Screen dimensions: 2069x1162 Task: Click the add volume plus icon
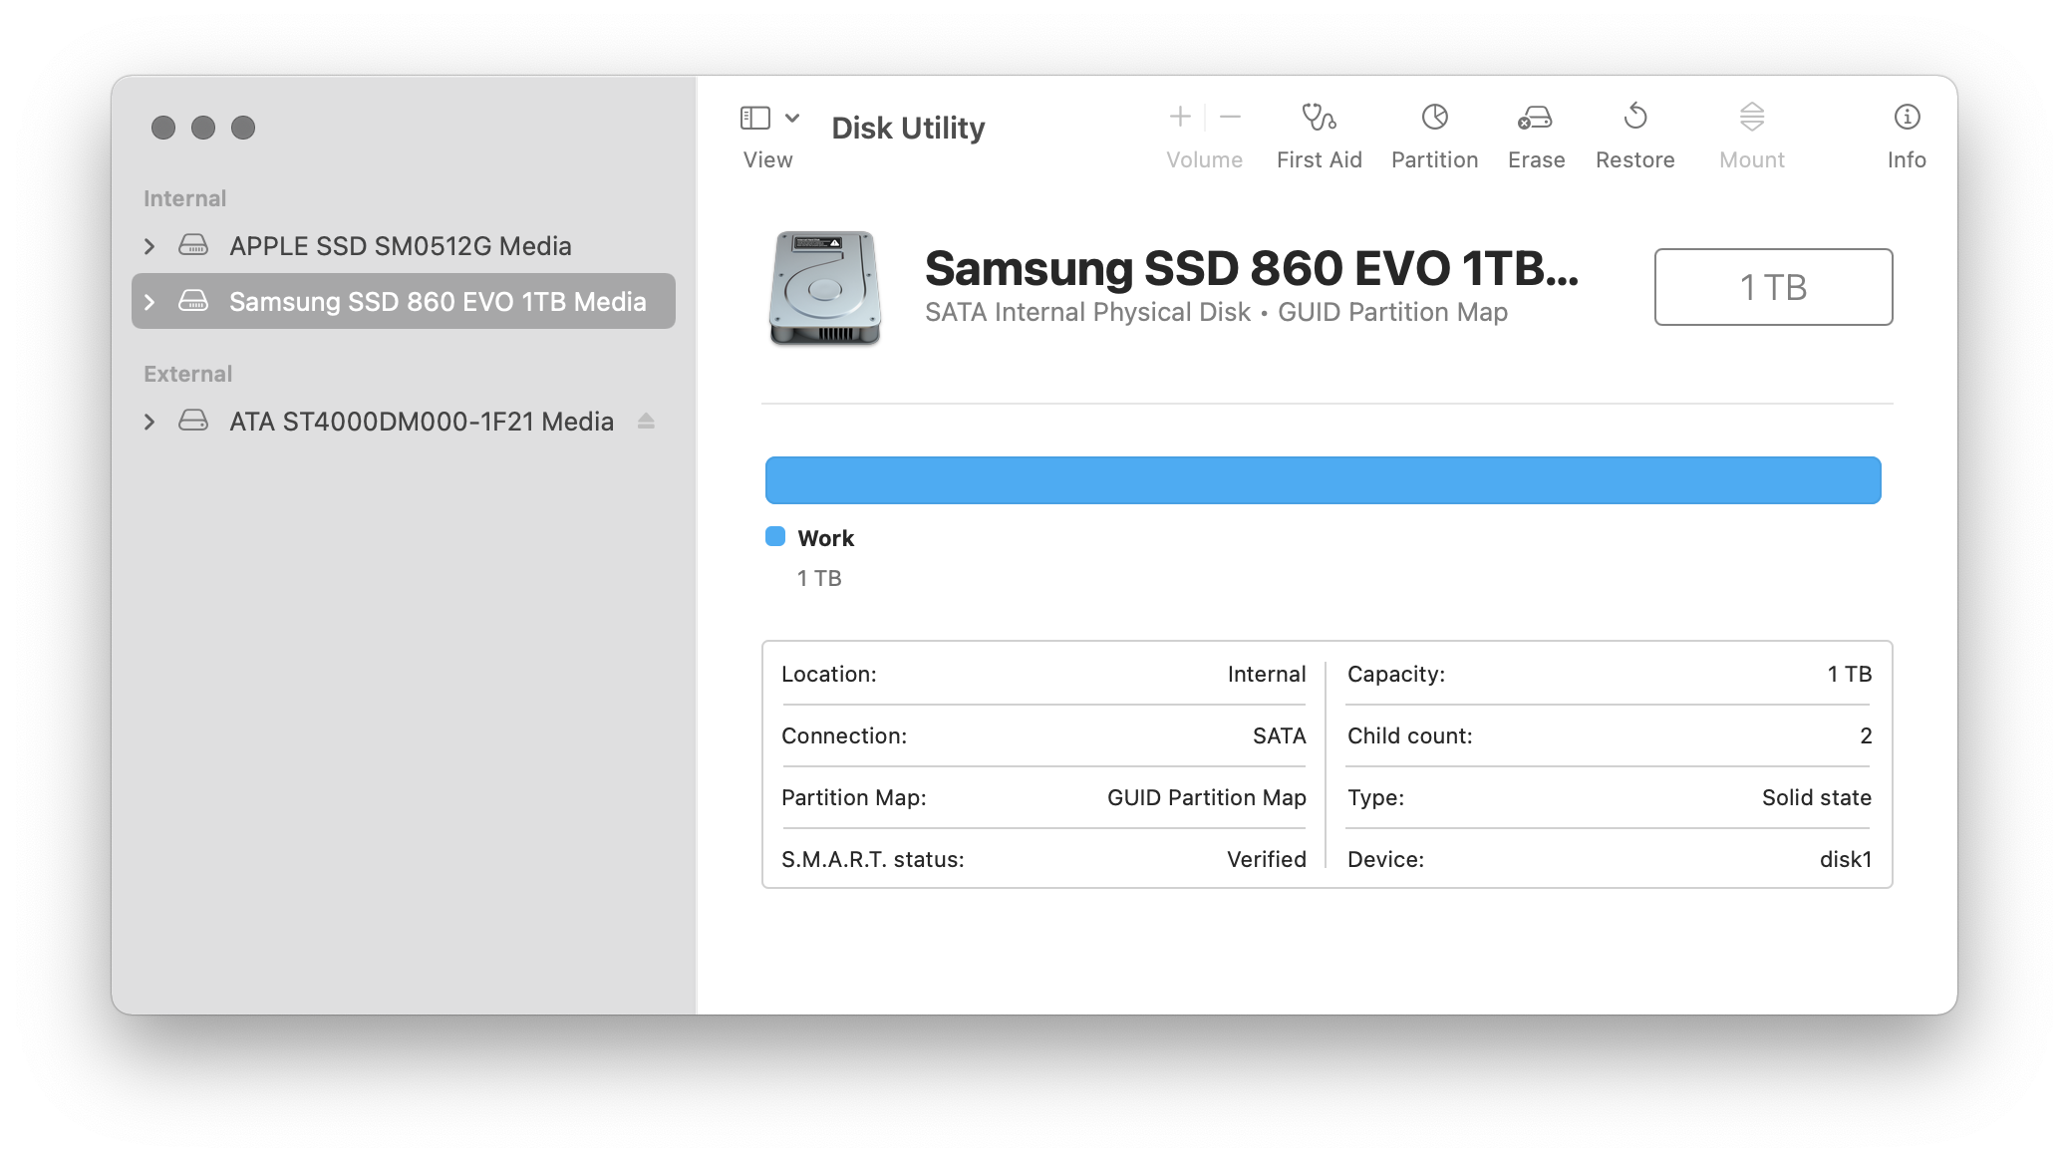click(1180, 118)
